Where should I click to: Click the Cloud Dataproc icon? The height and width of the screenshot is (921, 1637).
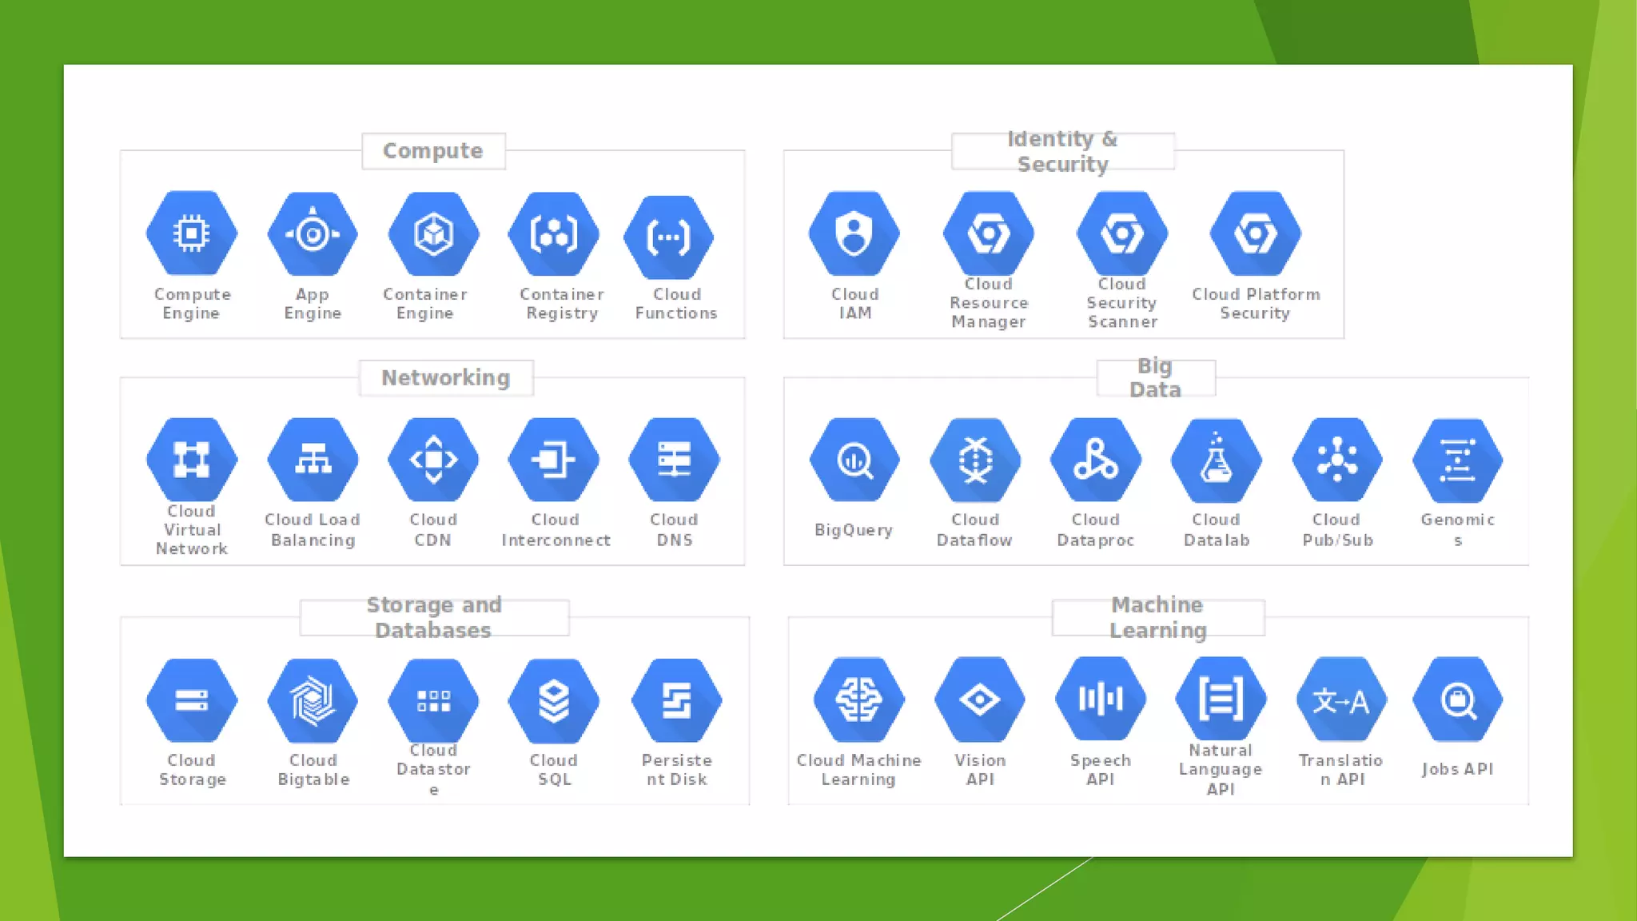[1096, 460]
